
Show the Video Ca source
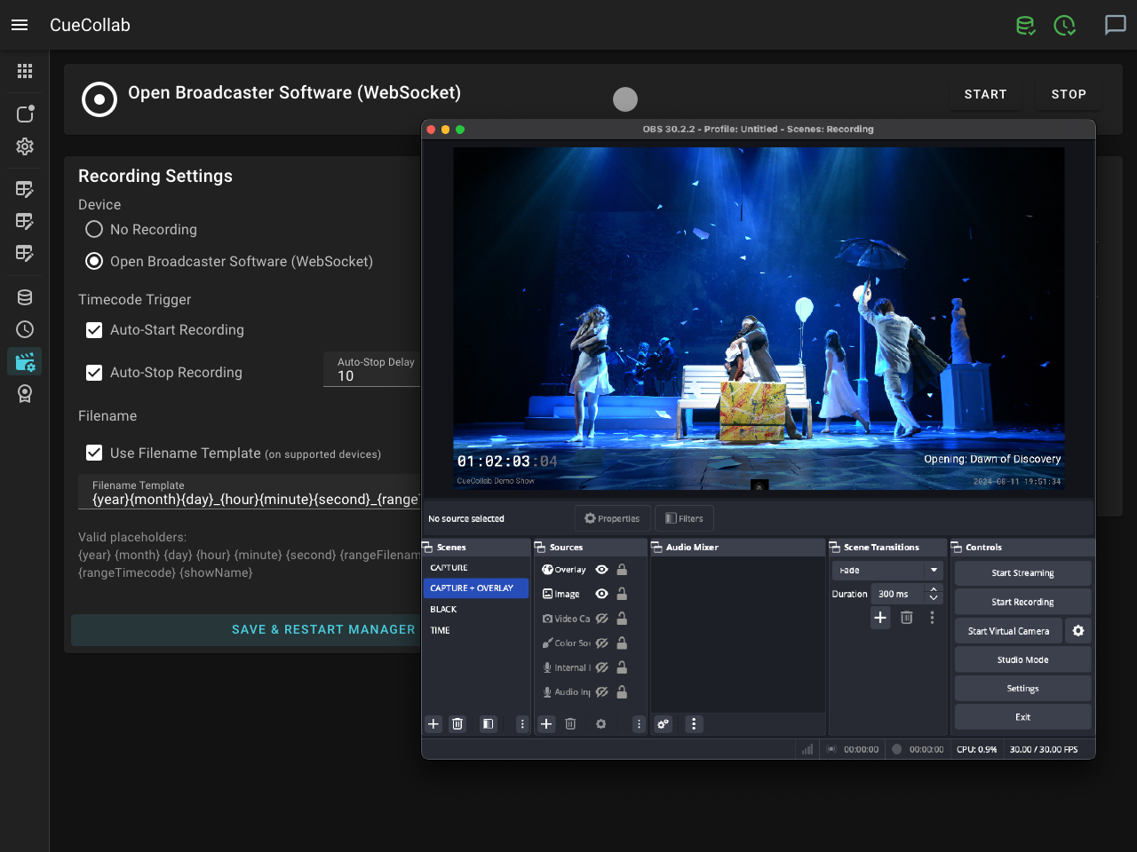click(601, 619)
